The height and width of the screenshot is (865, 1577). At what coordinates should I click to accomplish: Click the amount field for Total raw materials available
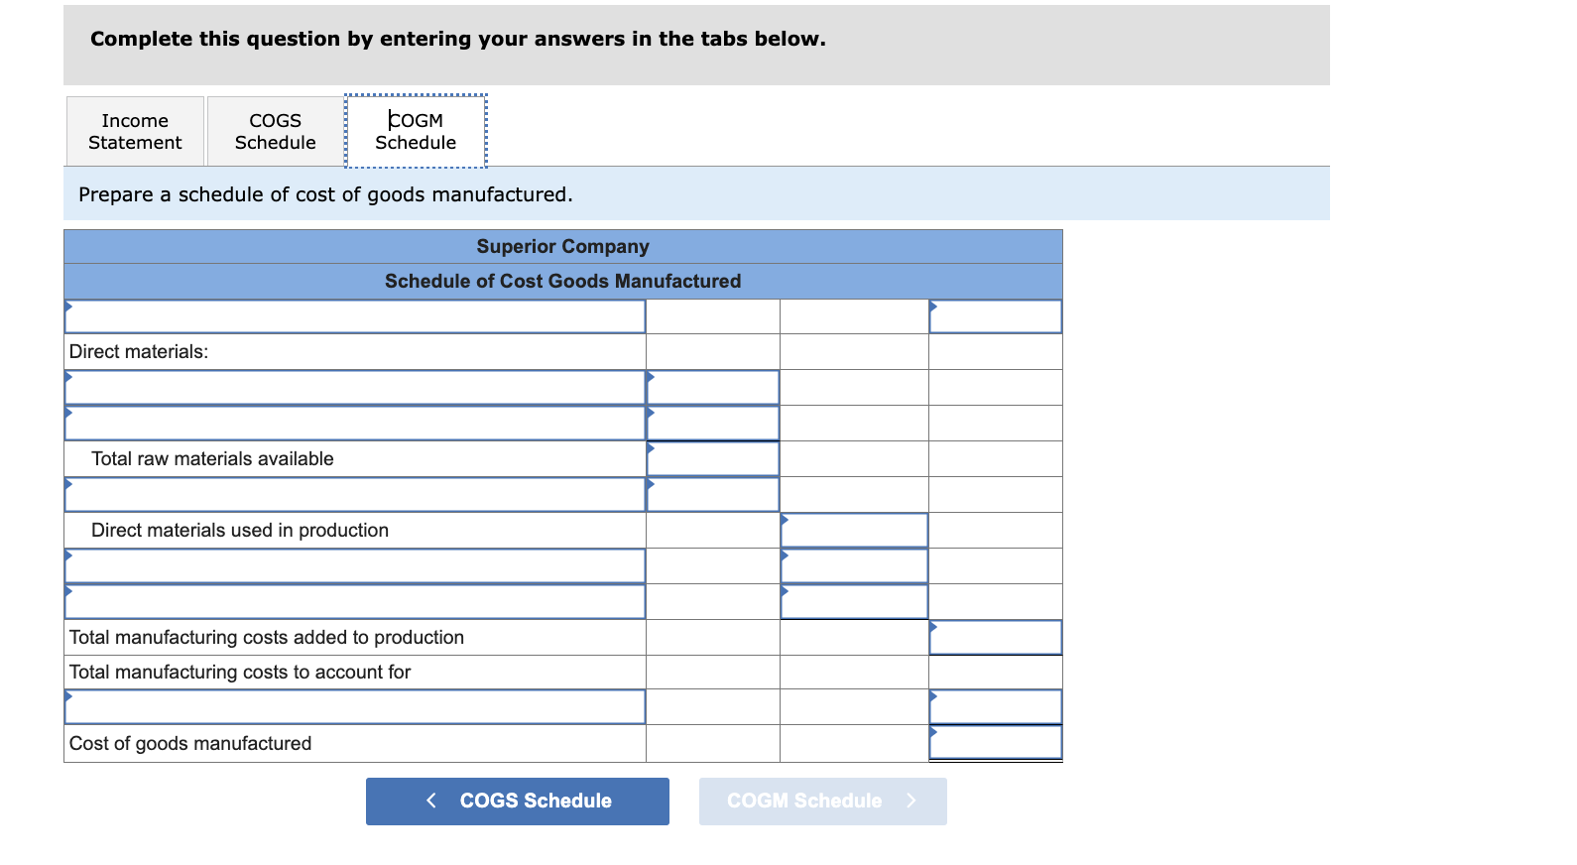pos(712,458)
